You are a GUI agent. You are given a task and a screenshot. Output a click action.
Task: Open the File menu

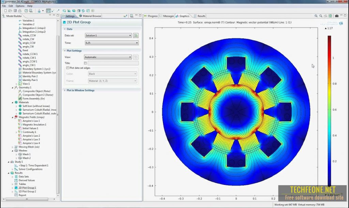4,6
